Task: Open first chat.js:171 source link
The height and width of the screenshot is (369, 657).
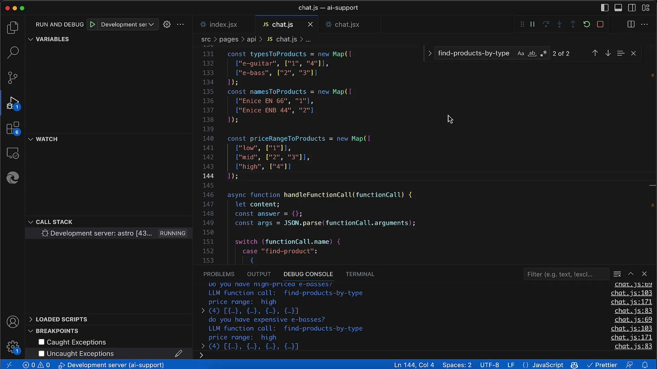Action: [631, 302]
